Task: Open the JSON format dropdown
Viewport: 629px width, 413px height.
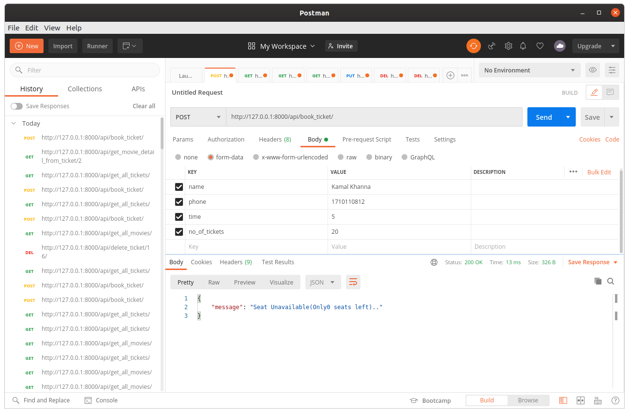Action: pos(323,282)
